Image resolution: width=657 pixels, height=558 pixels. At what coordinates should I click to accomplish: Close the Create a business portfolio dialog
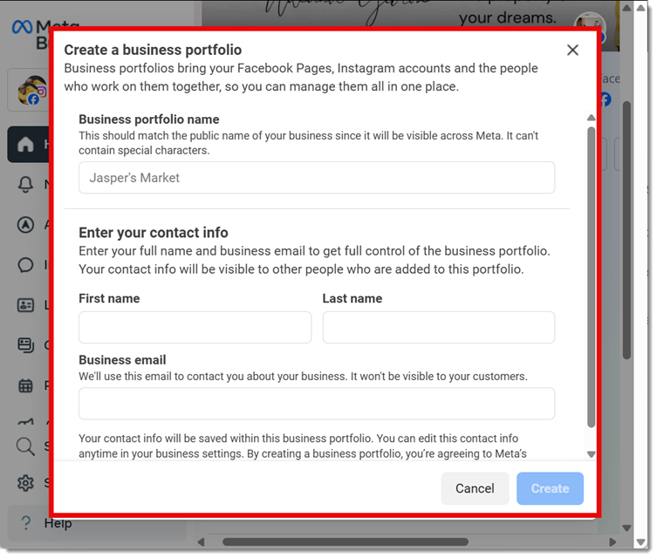coord(572,51)
